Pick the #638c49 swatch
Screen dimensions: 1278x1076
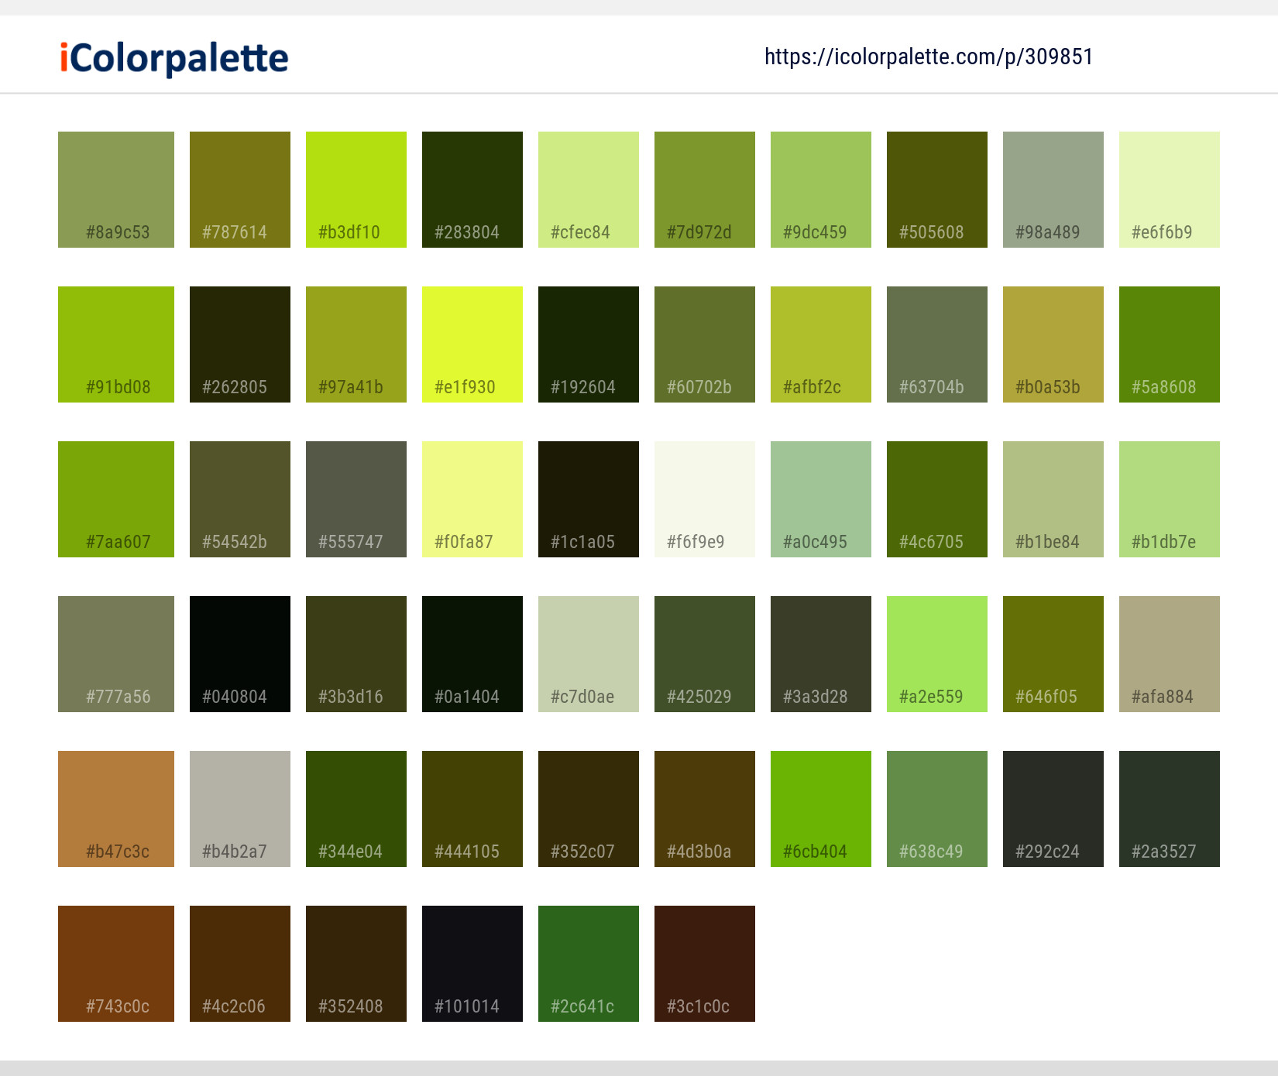tap(937, 809)
